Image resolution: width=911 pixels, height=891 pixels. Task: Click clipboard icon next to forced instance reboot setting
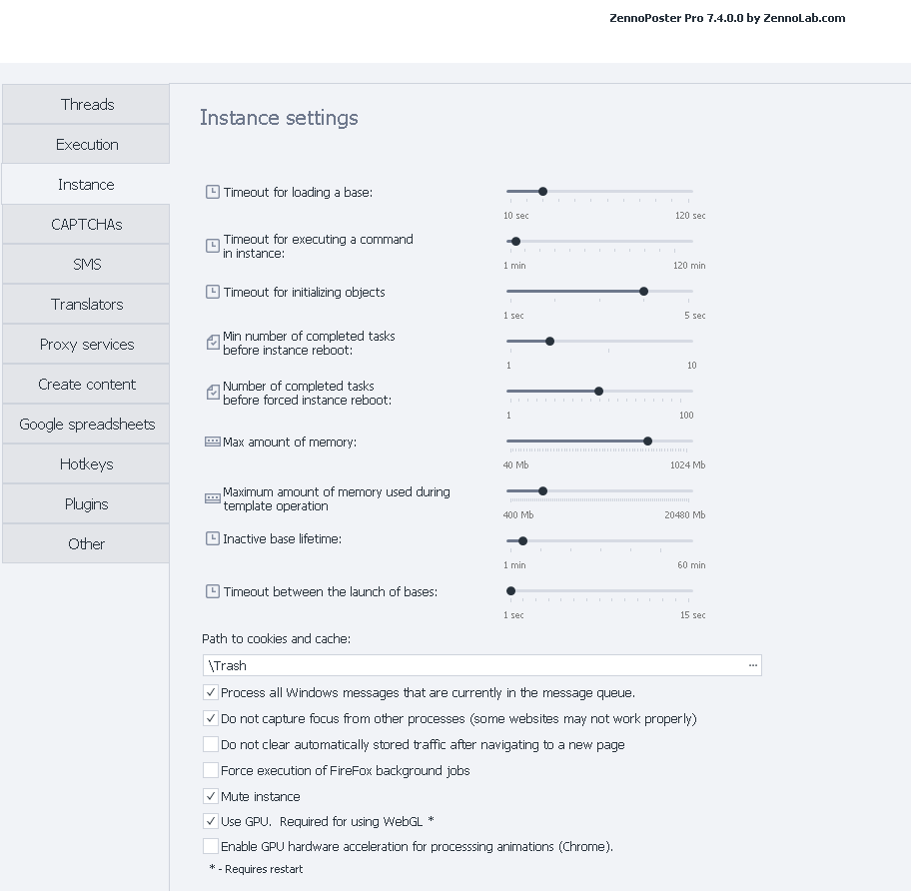[x=212, y=393]
